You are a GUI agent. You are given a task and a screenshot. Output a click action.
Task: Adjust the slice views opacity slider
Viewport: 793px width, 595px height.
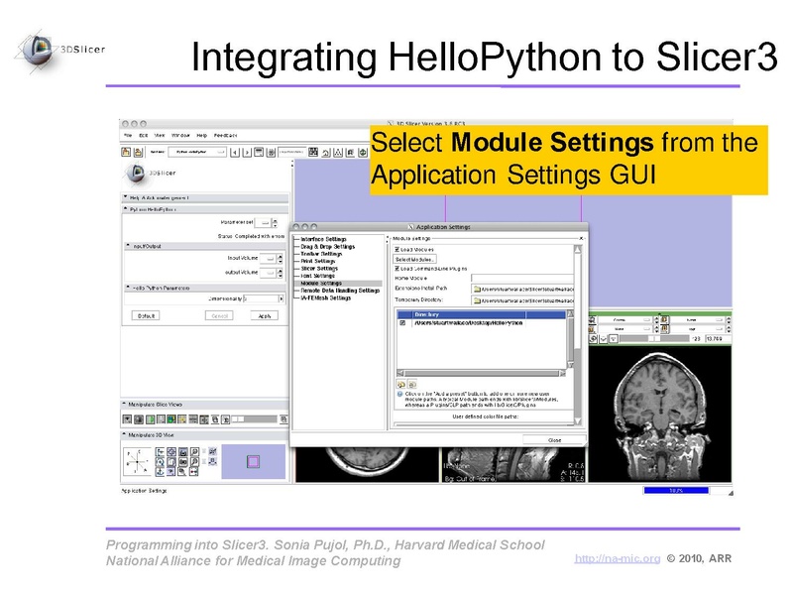[255, 418]
